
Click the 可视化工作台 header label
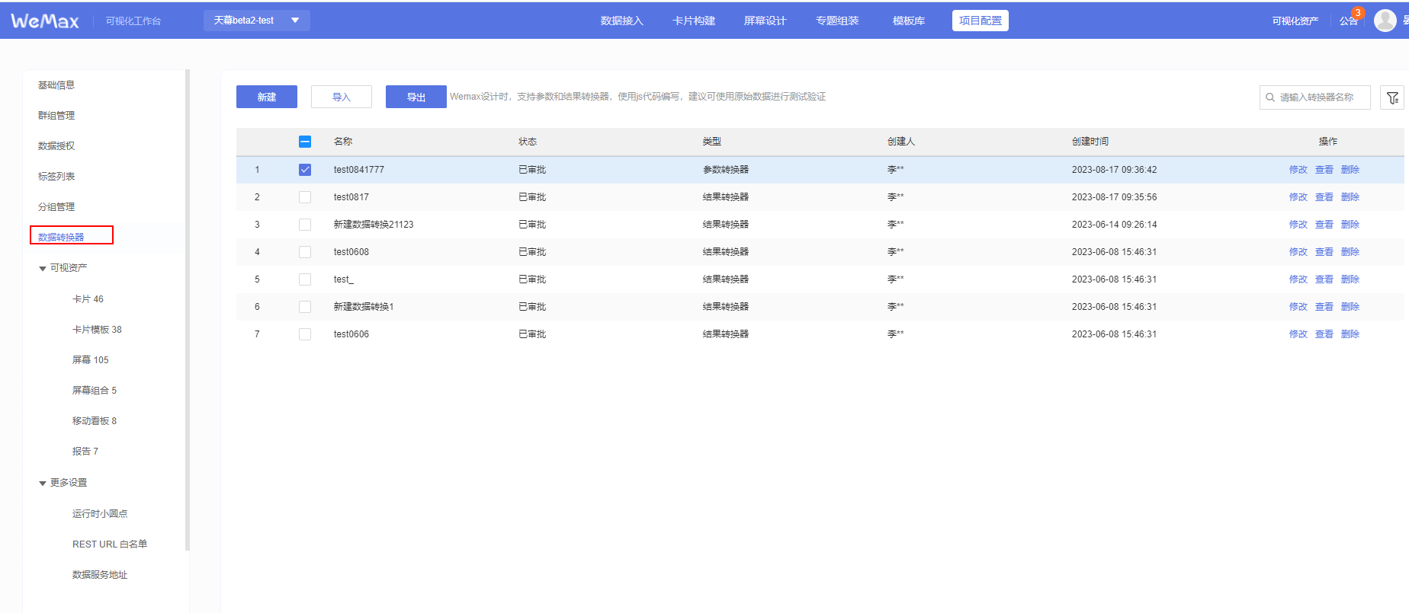pyautogui.click(x=133, y=21)
